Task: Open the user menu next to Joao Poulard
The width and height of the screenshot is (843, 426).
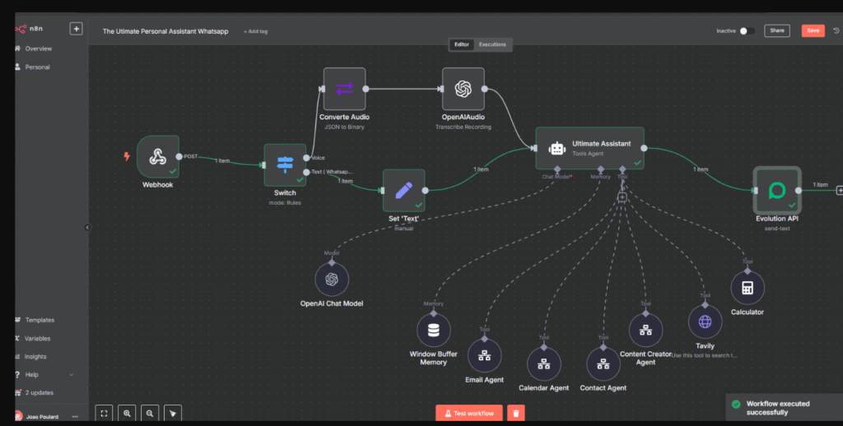Action: [75, 417]
